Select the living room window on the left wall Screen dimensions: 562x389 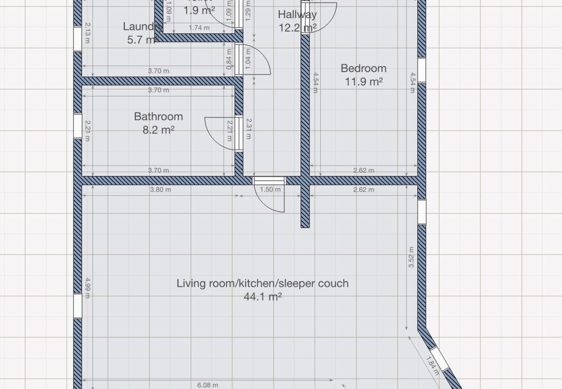pyautogui.click(x=77, y=306)
